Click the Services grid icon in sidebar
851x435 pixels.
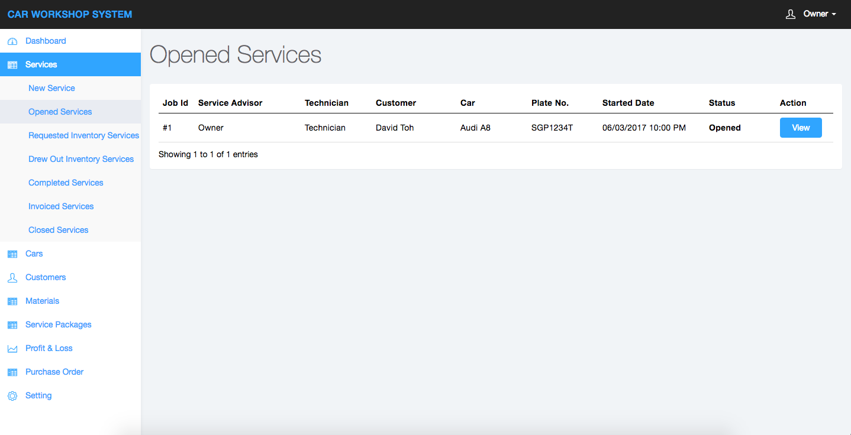12,65
